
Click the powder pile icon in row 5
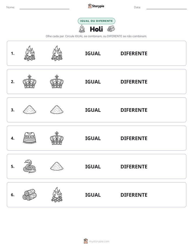click(57, 166)
